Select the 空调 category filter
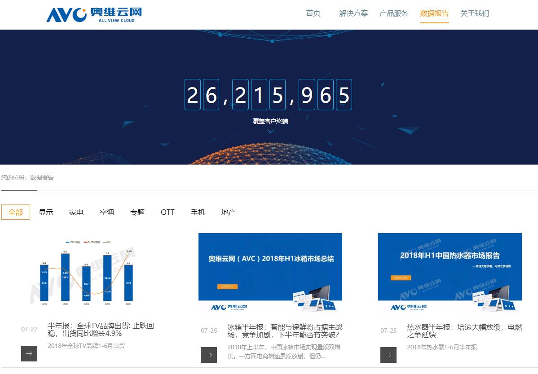The image size is (538, 374). coord(107,212)
